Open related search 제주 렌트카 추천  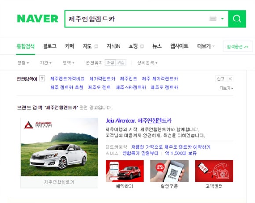pyautogui.click(x=67, y=88)
